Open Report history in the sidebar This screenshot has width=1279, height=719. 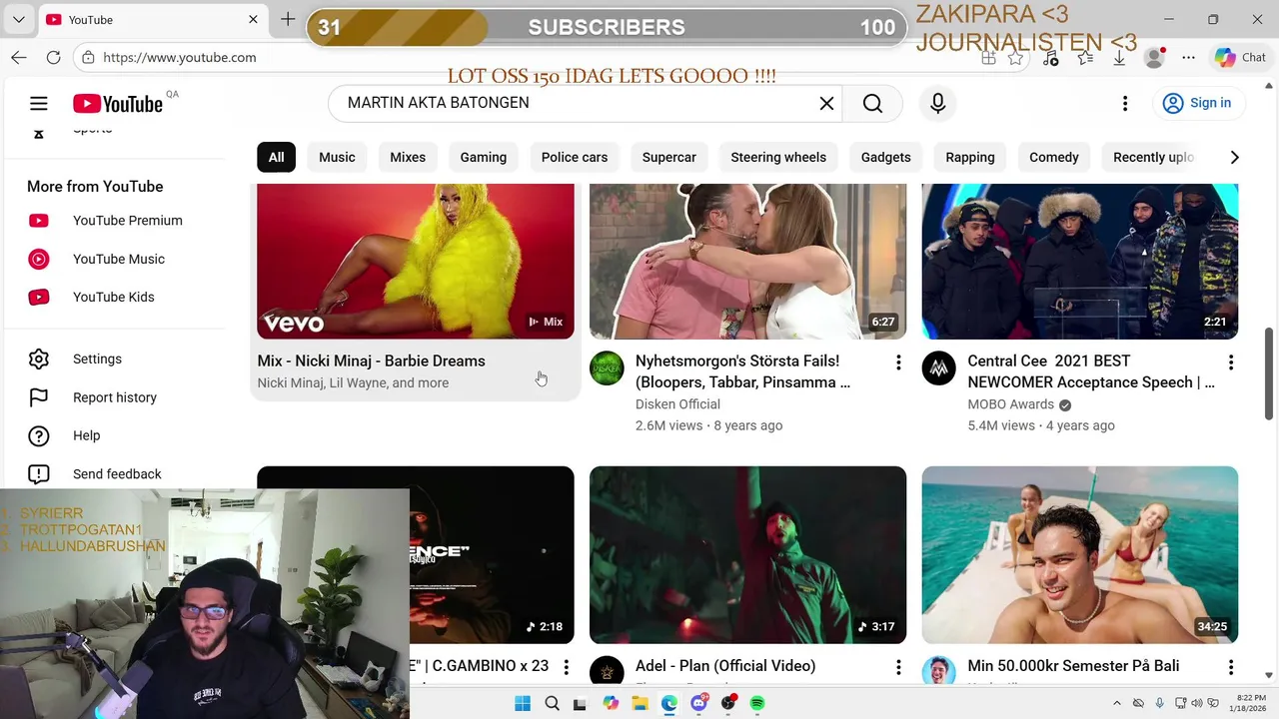(116, 397)
